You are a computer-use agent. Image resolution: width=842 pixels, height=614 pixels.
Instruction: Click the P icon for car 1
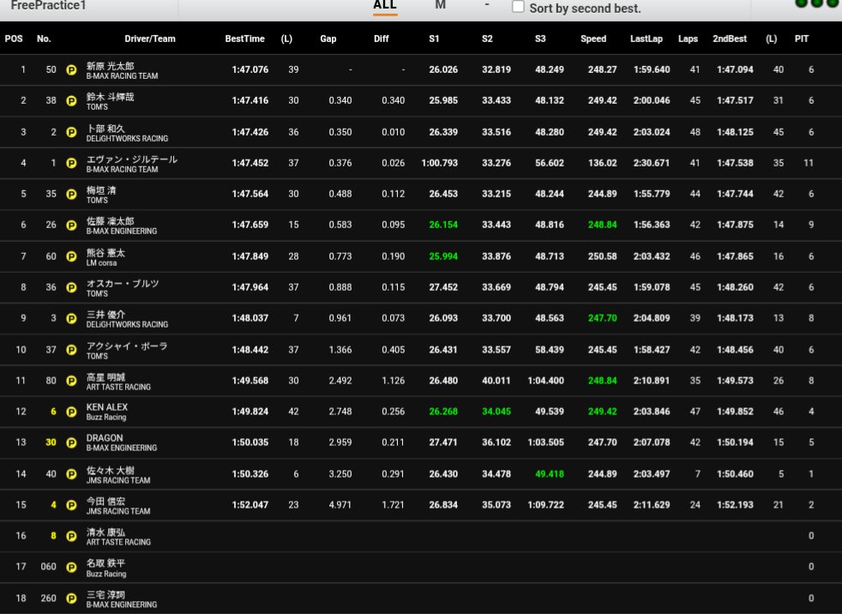[x=71, y=163]
